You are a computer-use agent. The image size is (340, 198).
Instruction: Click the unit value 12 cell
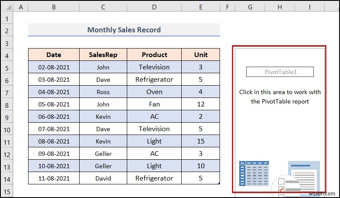[200, 104]
